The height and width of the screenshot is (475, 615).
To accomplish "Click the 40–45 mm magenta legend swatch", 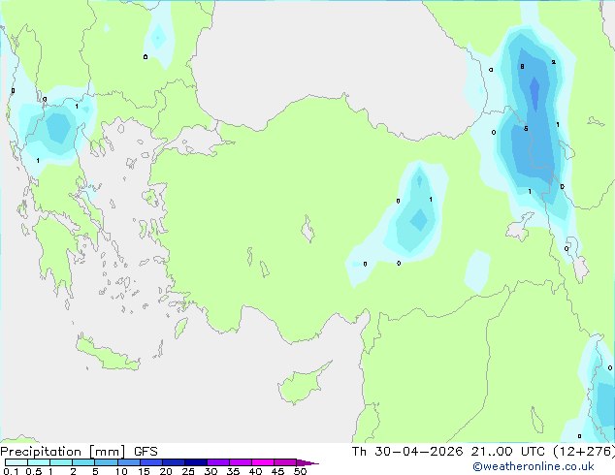I will point(263,462).
